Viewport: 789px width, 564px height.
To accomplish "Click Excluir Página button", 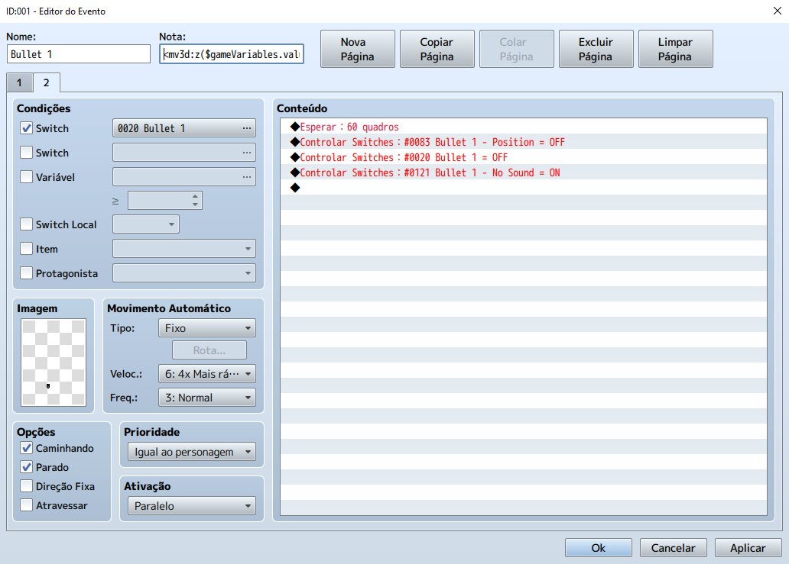I will coord(596,49).
